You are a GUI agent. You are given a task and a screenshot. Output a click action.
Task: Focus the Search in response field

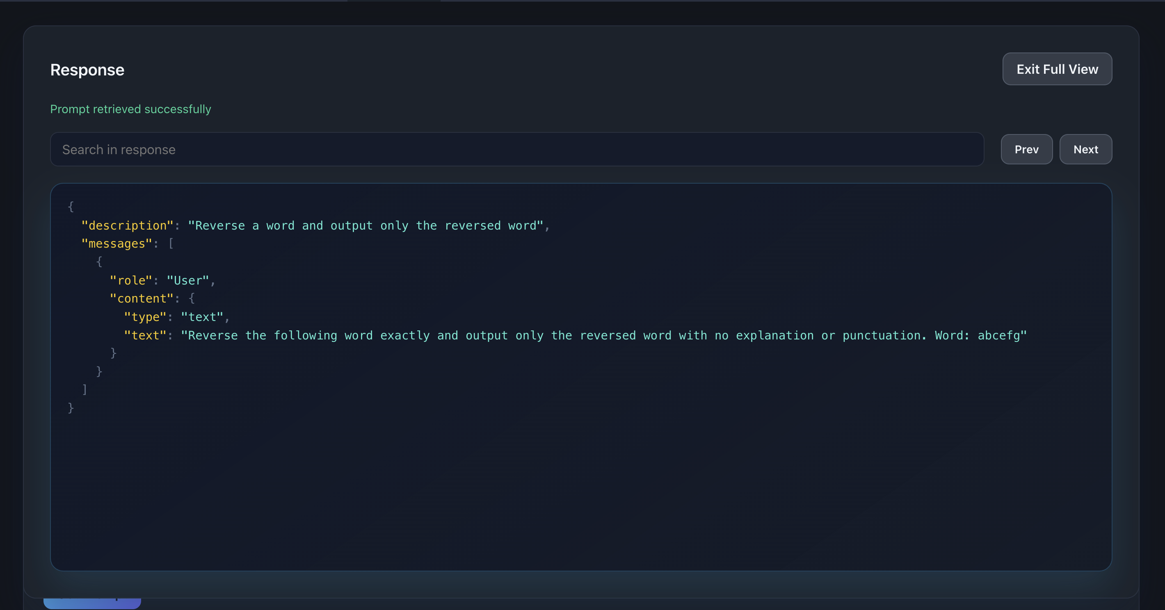click(516, 150)
